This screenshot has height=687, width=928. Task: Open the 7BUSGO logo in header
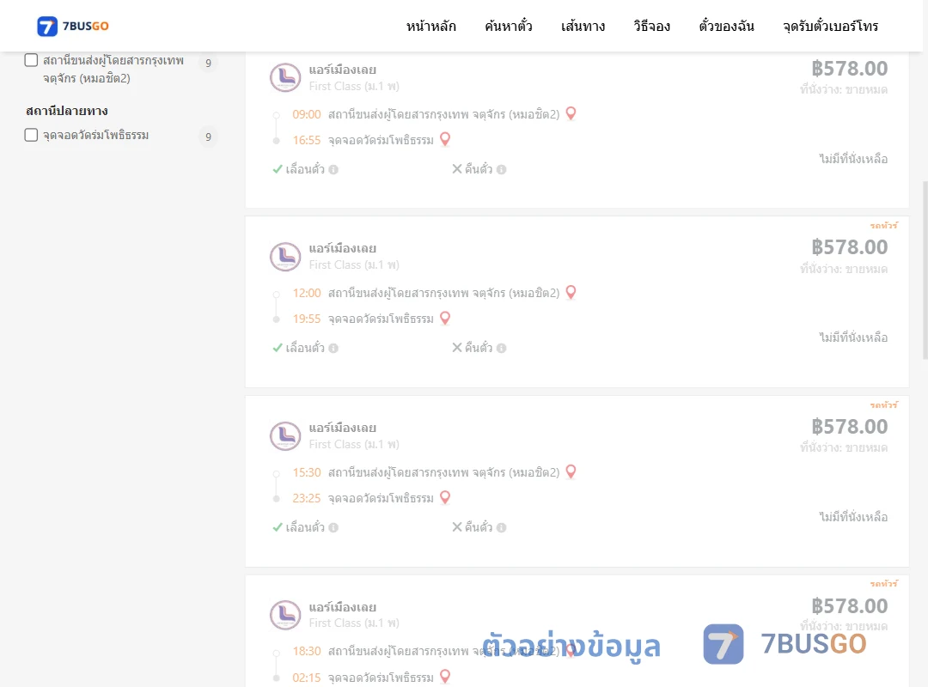point(73,26)
